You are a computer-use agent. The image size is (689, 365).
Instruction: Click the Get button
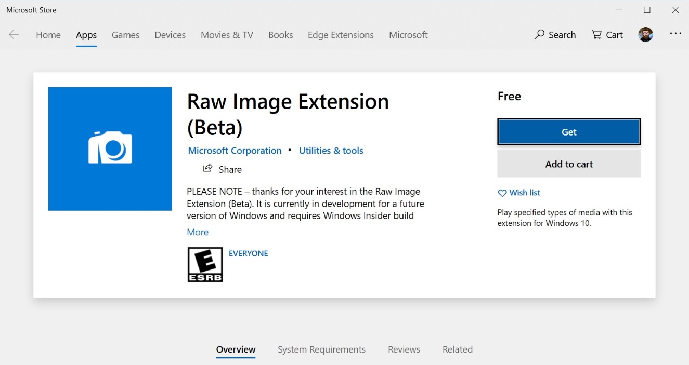(x=569, y=132)
